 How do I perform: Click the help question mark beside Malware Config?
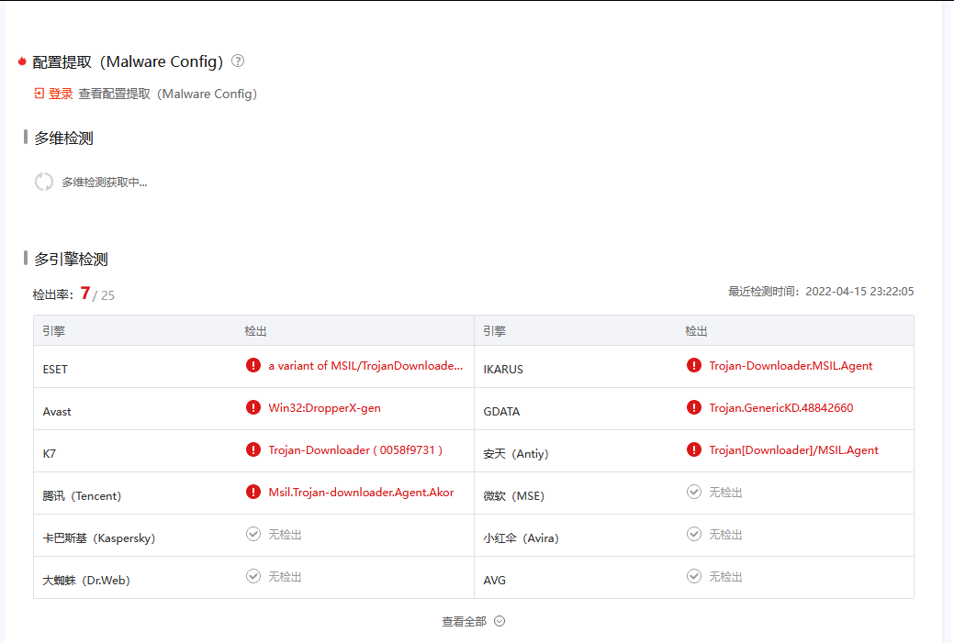coord(238,61)
